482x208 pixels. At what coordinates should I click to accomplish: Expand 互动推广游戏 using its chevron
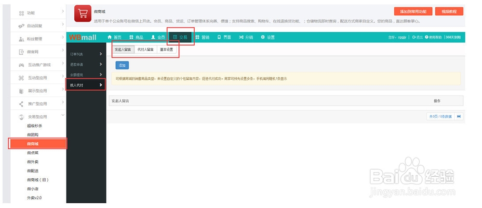click(63, 63)
